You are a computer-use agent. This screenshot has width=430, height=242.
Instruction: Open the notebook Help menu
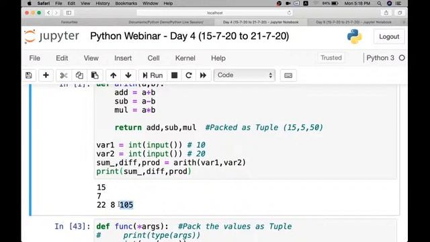218,58
